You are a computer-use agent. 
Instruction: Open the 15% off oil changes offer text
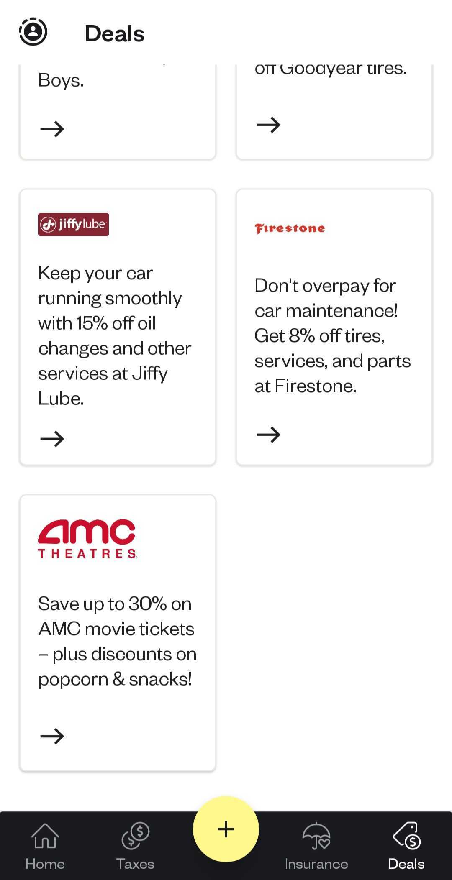[115, 336]
